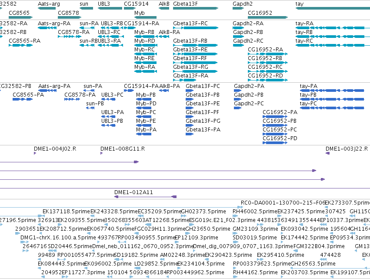
Task: Click the RH46002.5prime EST
Action: [x=235, y=216]
